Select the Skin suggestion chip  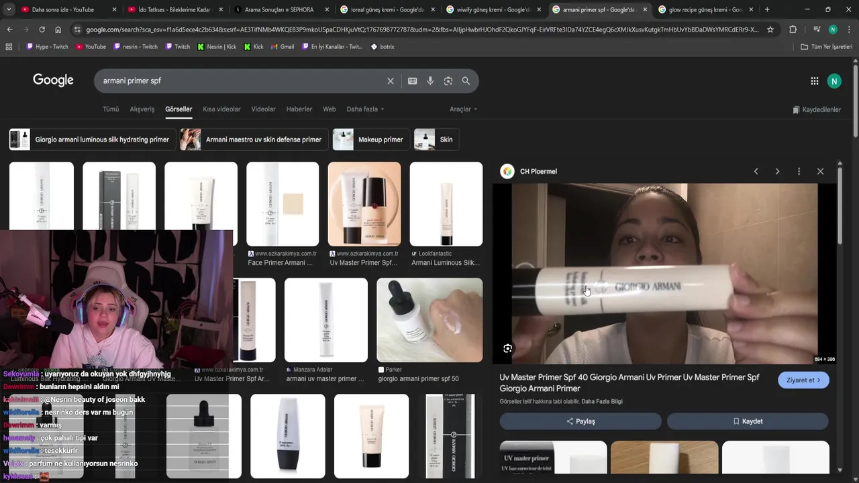pos(436,140)
